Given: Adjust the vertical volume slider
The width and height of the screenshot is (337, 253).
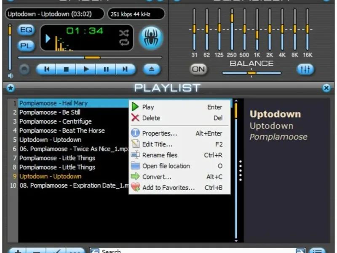Looking at the screenshot, I should coord(10,47).
